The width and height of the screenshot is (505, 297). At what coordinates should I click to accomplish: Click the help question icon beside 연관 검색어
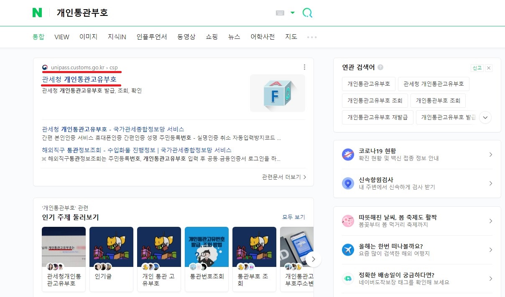(380, 67)
